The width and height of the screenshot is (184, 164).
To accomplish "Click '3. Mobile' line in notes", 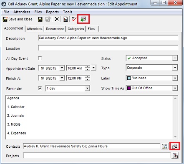I will (x=14, y=124).
